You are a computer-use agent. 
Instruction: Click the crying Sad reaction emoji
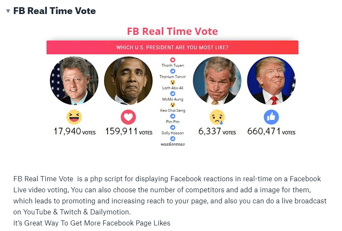tap(217, 117)
